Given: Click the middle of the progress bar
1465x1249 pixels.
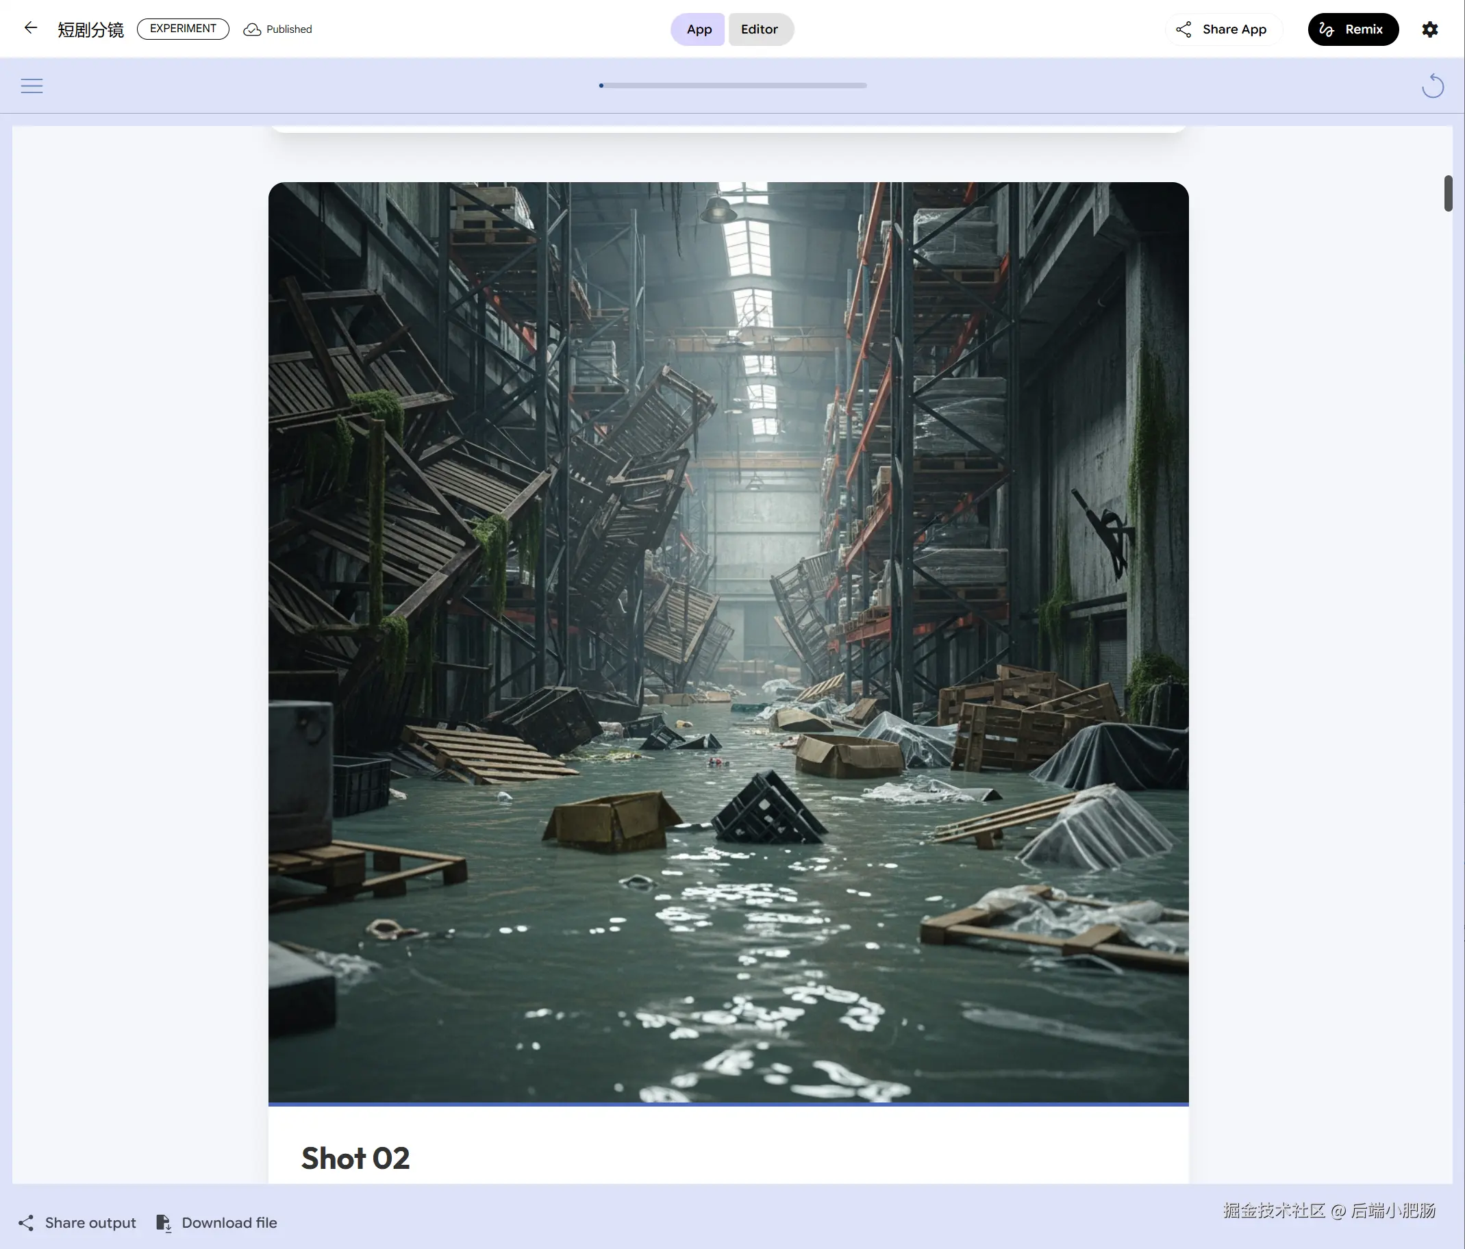Looking at the screenshot, I should point(733,86).
